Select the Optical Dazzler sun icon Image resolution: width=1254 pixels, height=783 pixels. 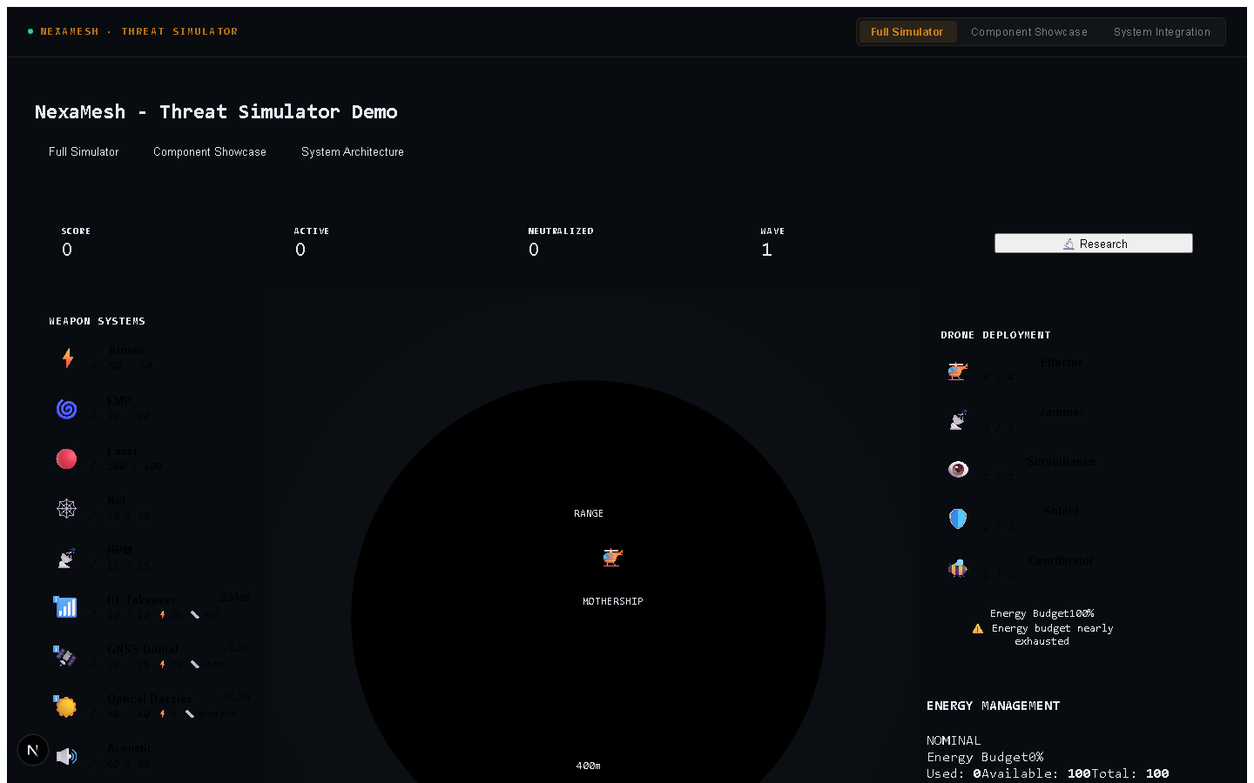[65, 706]
